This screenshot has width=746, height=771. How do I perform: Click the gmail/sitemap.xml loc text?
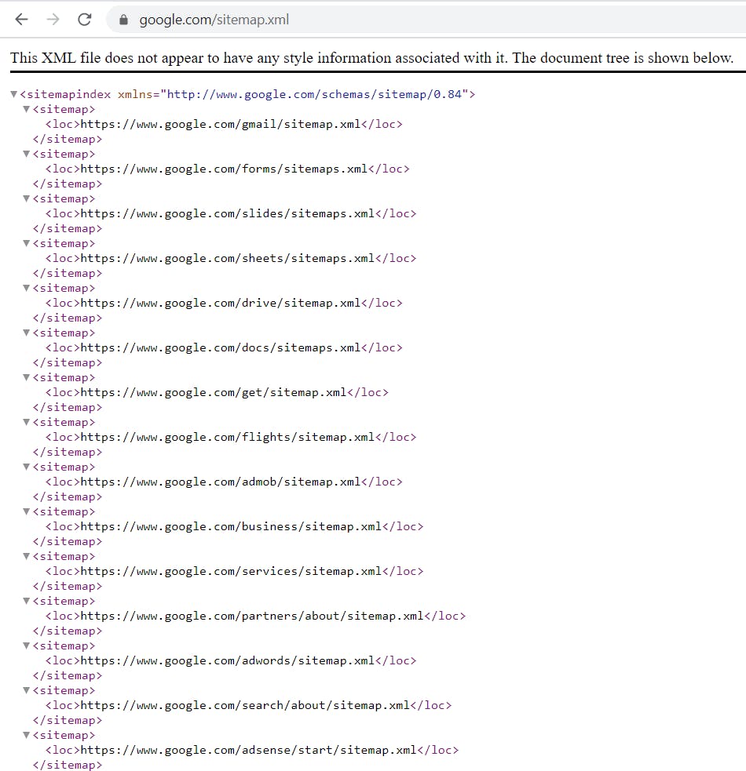(x=221, y=125)
